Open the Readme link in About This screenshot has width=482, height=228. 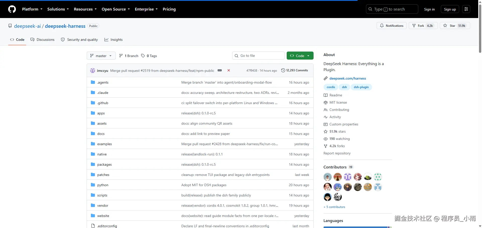point(333,95)
